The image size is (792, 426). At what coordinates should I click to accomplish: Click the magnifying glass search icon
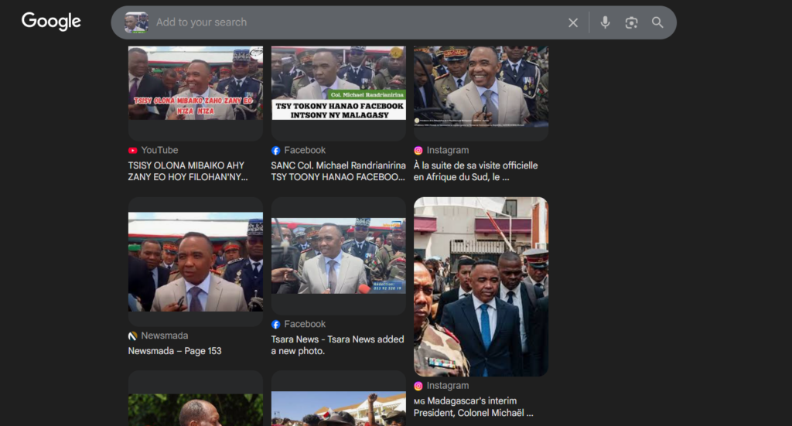pyautogui.click(x=657, y=23)
